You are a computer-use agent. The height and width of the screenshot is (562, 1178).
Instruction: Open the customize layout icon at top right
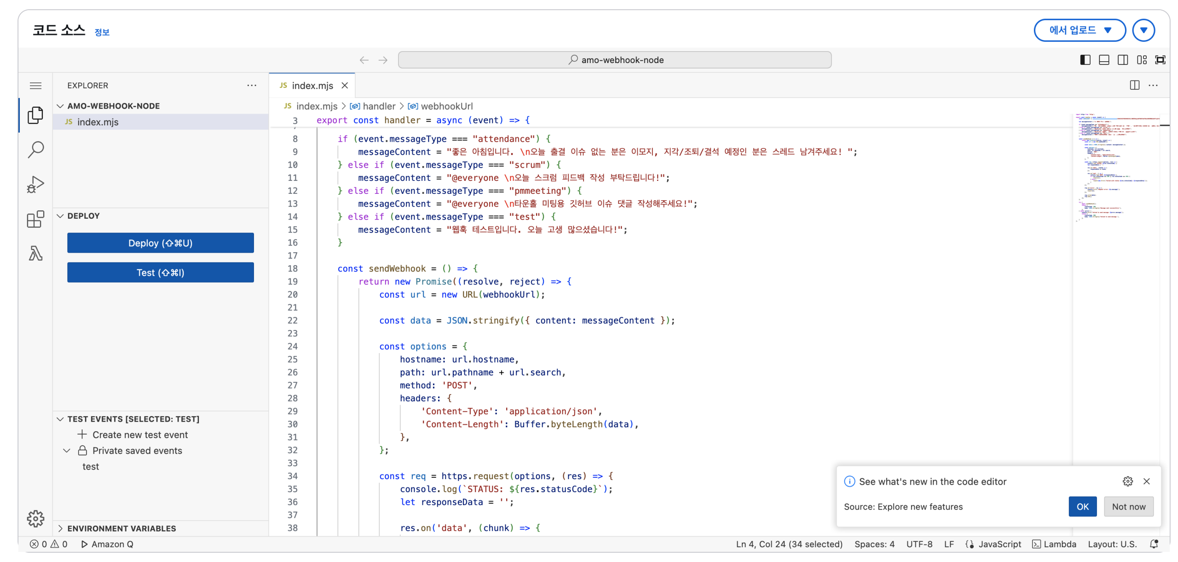tap(1142, 59)
